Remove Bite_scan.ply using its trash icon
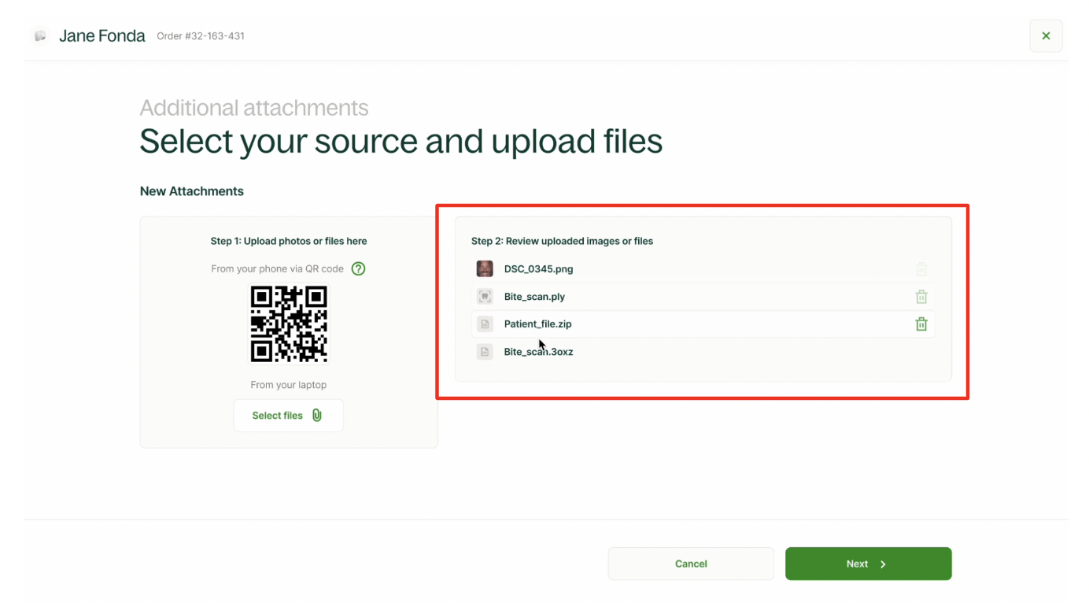The width and height of the screenshot is (1089, 614). 921,297
